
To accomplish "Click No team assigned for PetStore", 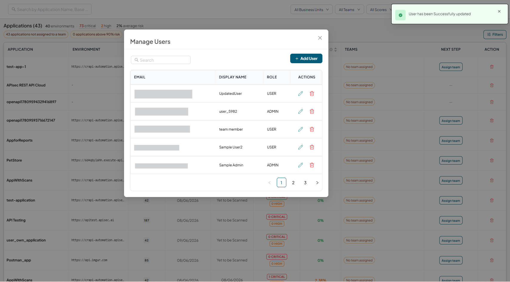I will point(359,160).
